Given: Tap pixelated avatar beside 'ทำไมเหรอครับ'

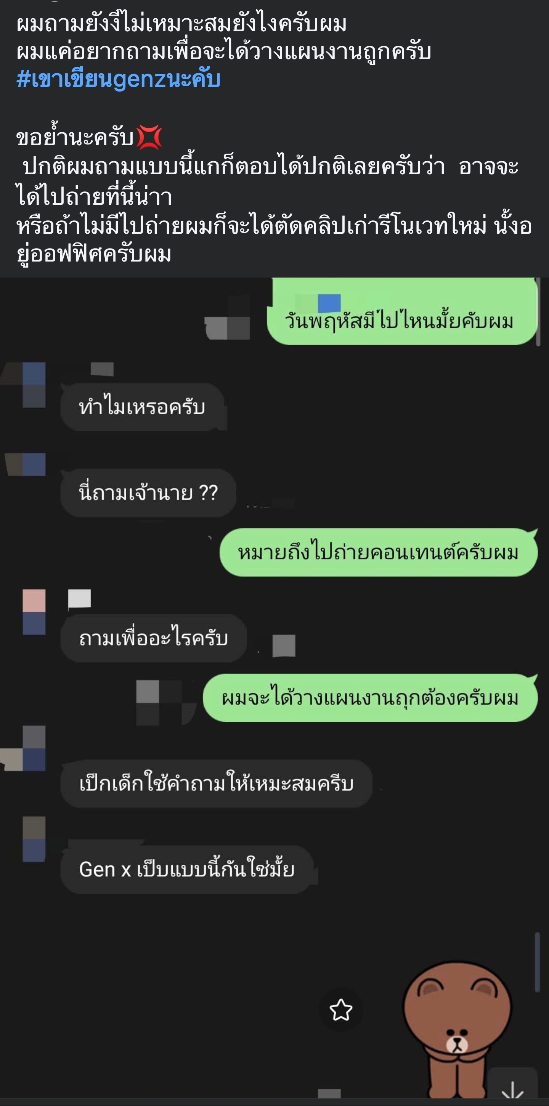Looking at the screenshot, I should (34, 385).
